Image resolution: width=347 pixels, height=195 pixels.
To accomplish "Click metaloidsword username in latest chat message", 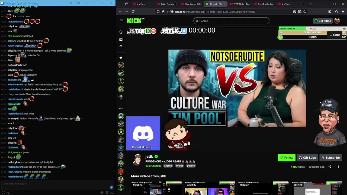I will tap(15, 177).
